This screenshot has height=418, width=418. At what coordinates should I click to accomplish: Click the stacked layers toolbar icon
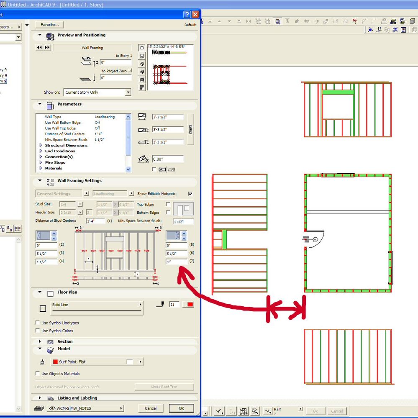click(x=393, y=21)
